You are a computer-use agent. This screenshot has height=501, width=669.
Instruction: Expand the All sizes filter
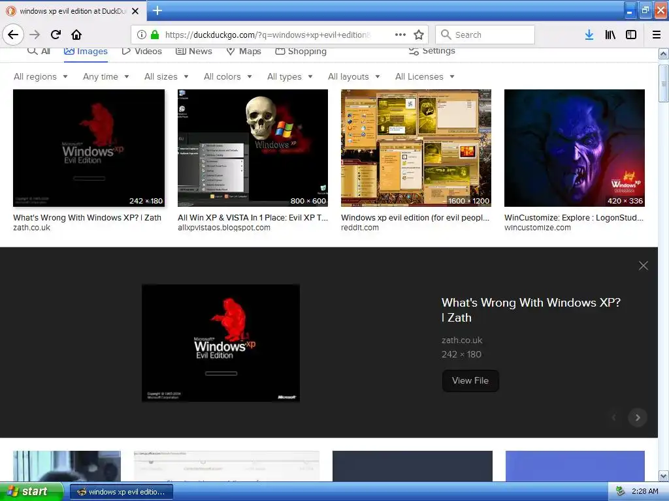167,77
